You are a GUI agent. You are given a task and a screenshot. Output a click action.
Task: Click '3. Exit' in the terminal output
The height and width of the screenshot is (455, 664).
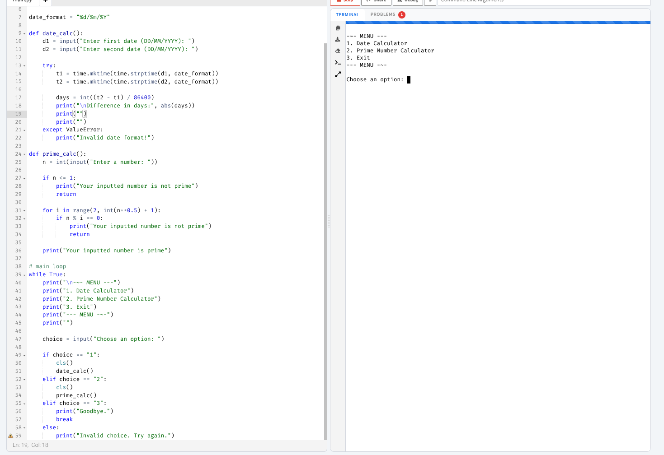tap(358, 58)
